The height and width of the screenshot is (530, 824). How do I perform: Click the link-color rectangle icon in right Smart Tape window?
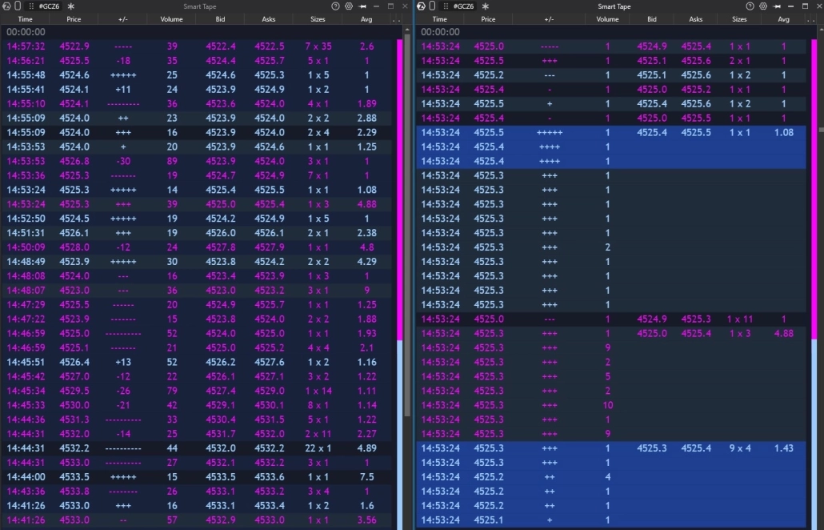point(432,6)
